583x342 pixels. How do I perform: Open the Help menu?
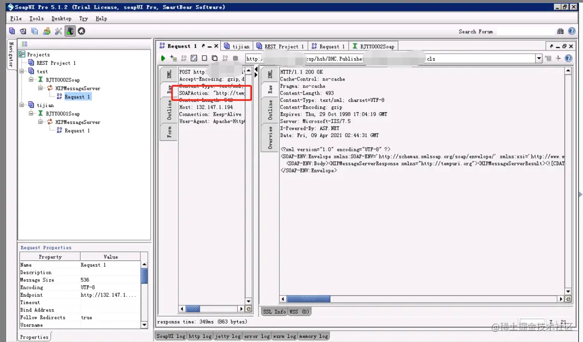[x=101, y=18]
